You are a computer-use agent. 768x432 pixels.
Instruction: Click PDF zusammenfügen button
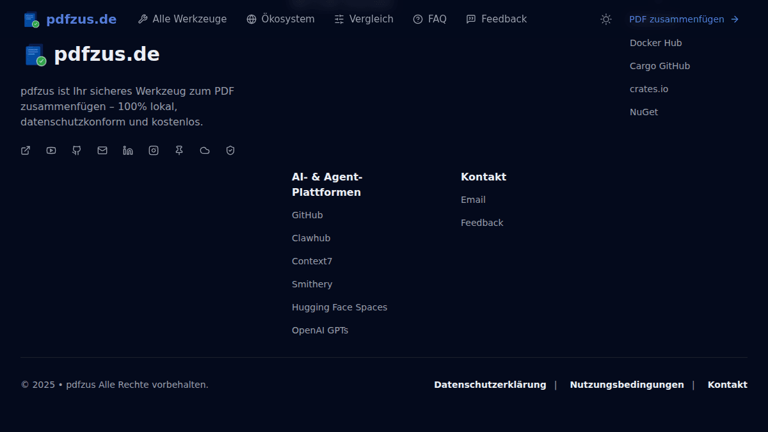point(684,19)
